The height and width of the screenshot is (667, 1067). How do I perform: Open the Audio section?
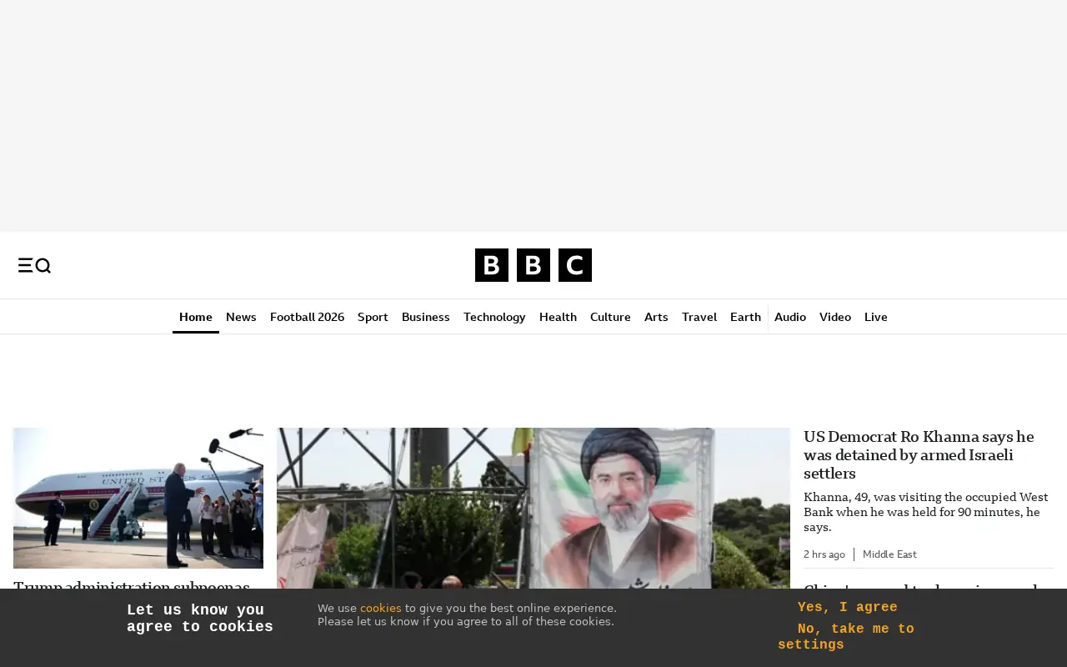coord(790,317)
